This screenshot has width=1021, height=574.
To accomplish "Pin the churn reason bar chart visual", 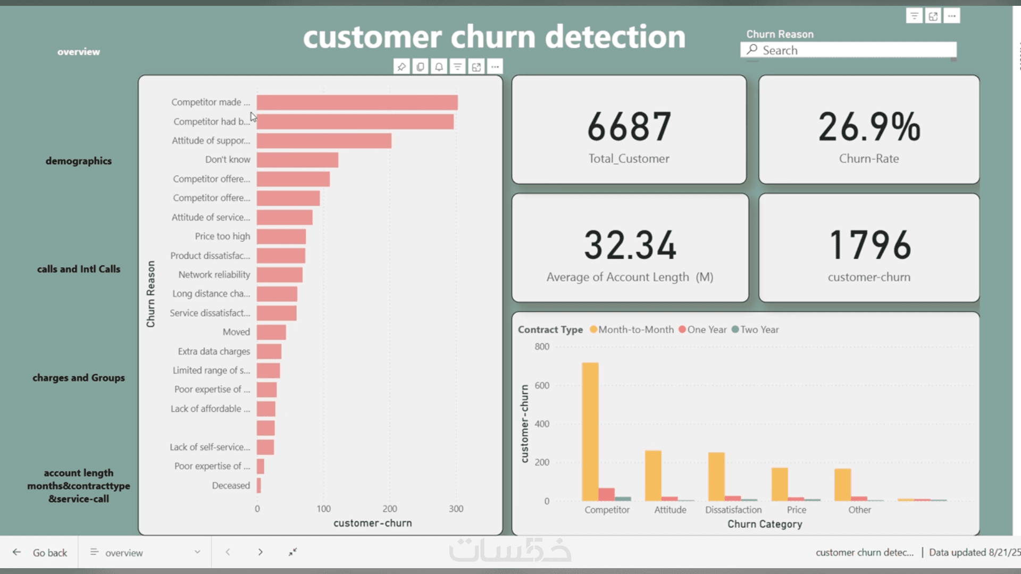I will click(x=401, y=67).
